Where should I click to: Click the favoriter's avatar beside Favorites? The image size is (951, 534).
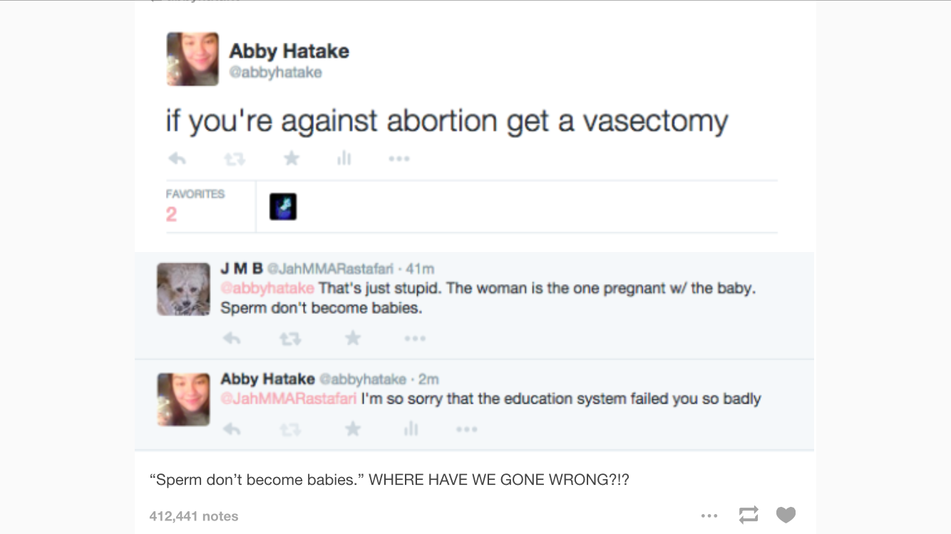tap(283, 206)
